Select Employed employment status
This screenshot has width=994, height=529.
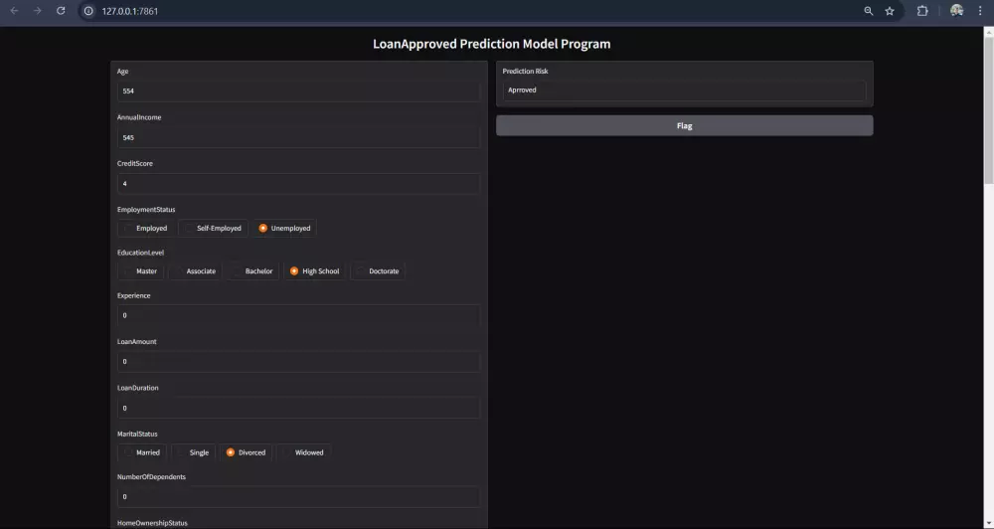145,229
